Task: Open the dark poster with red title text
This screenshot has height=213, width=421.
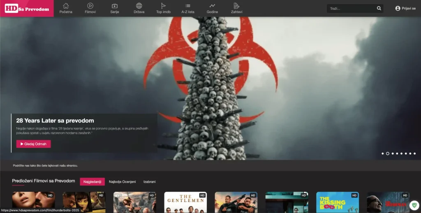Action: pos(388,202)
